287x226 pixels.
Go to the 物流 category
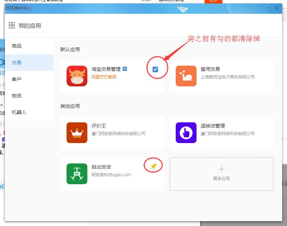pos(29,96)
